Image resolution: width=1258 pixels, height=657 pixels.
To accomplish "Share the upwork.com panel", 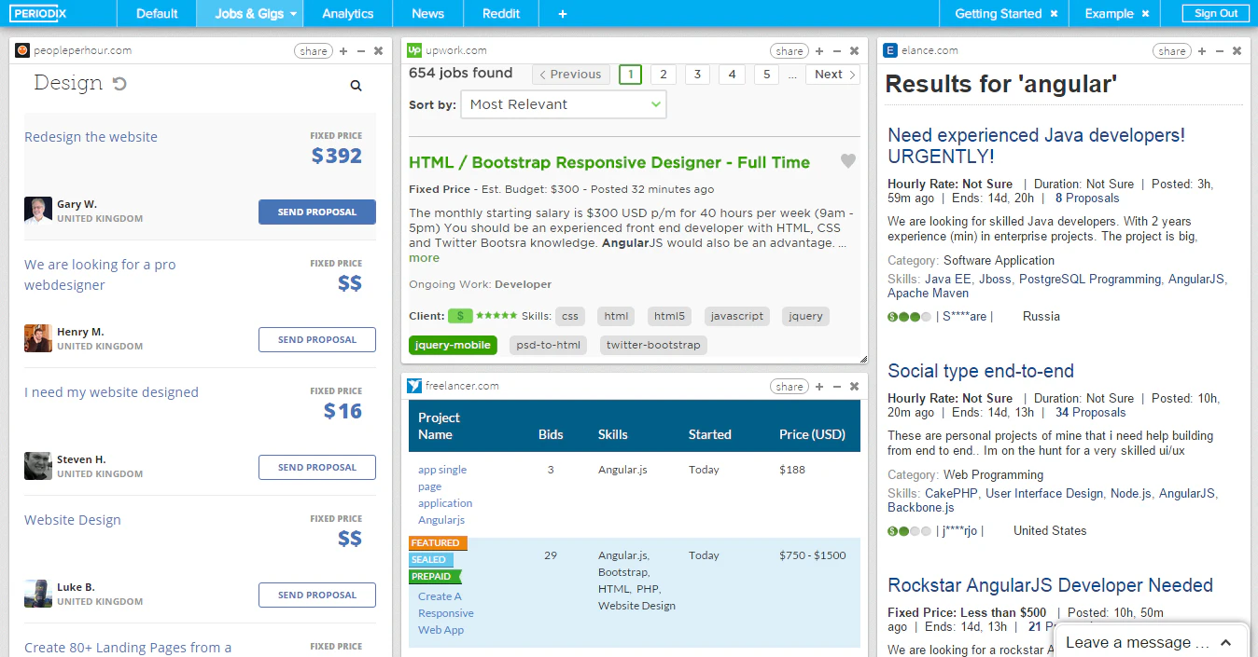I will point(790,51).
